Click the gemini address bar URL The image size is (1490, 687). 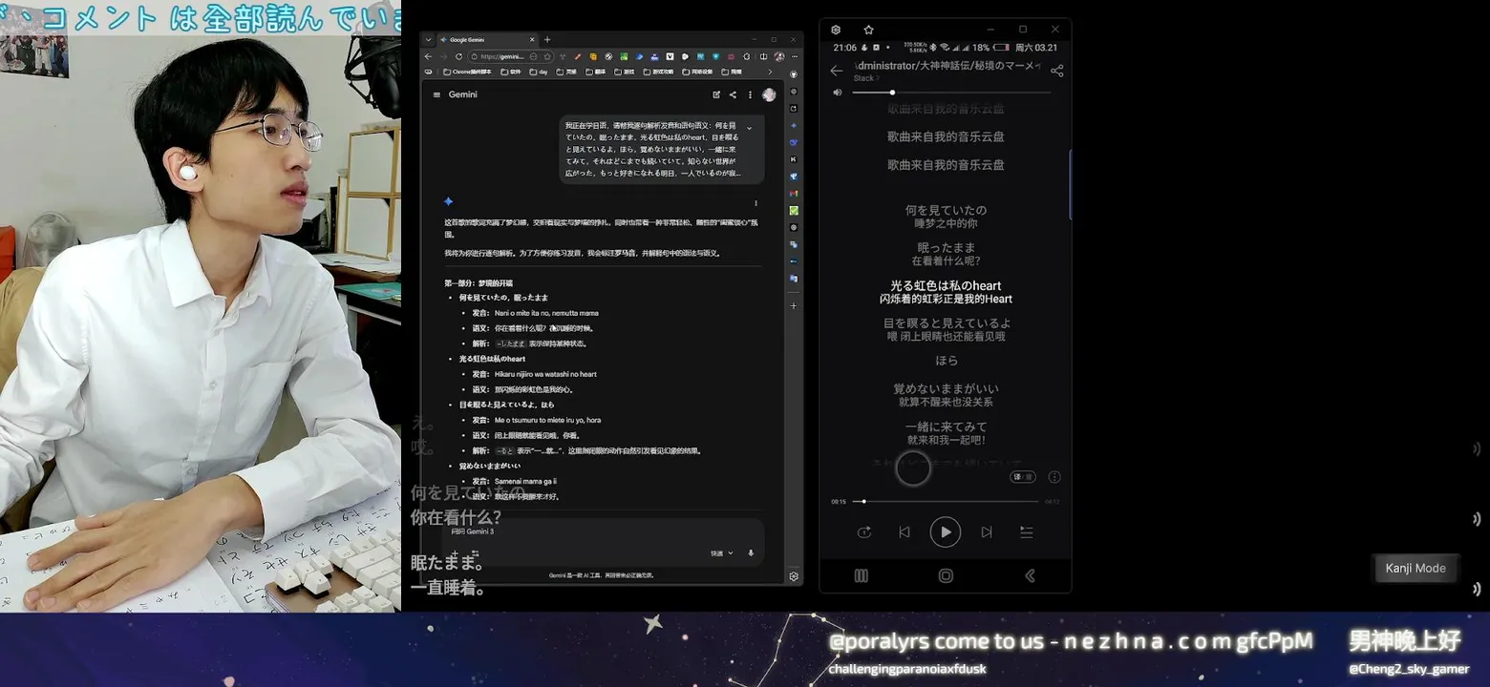click(x=501, y=56)
